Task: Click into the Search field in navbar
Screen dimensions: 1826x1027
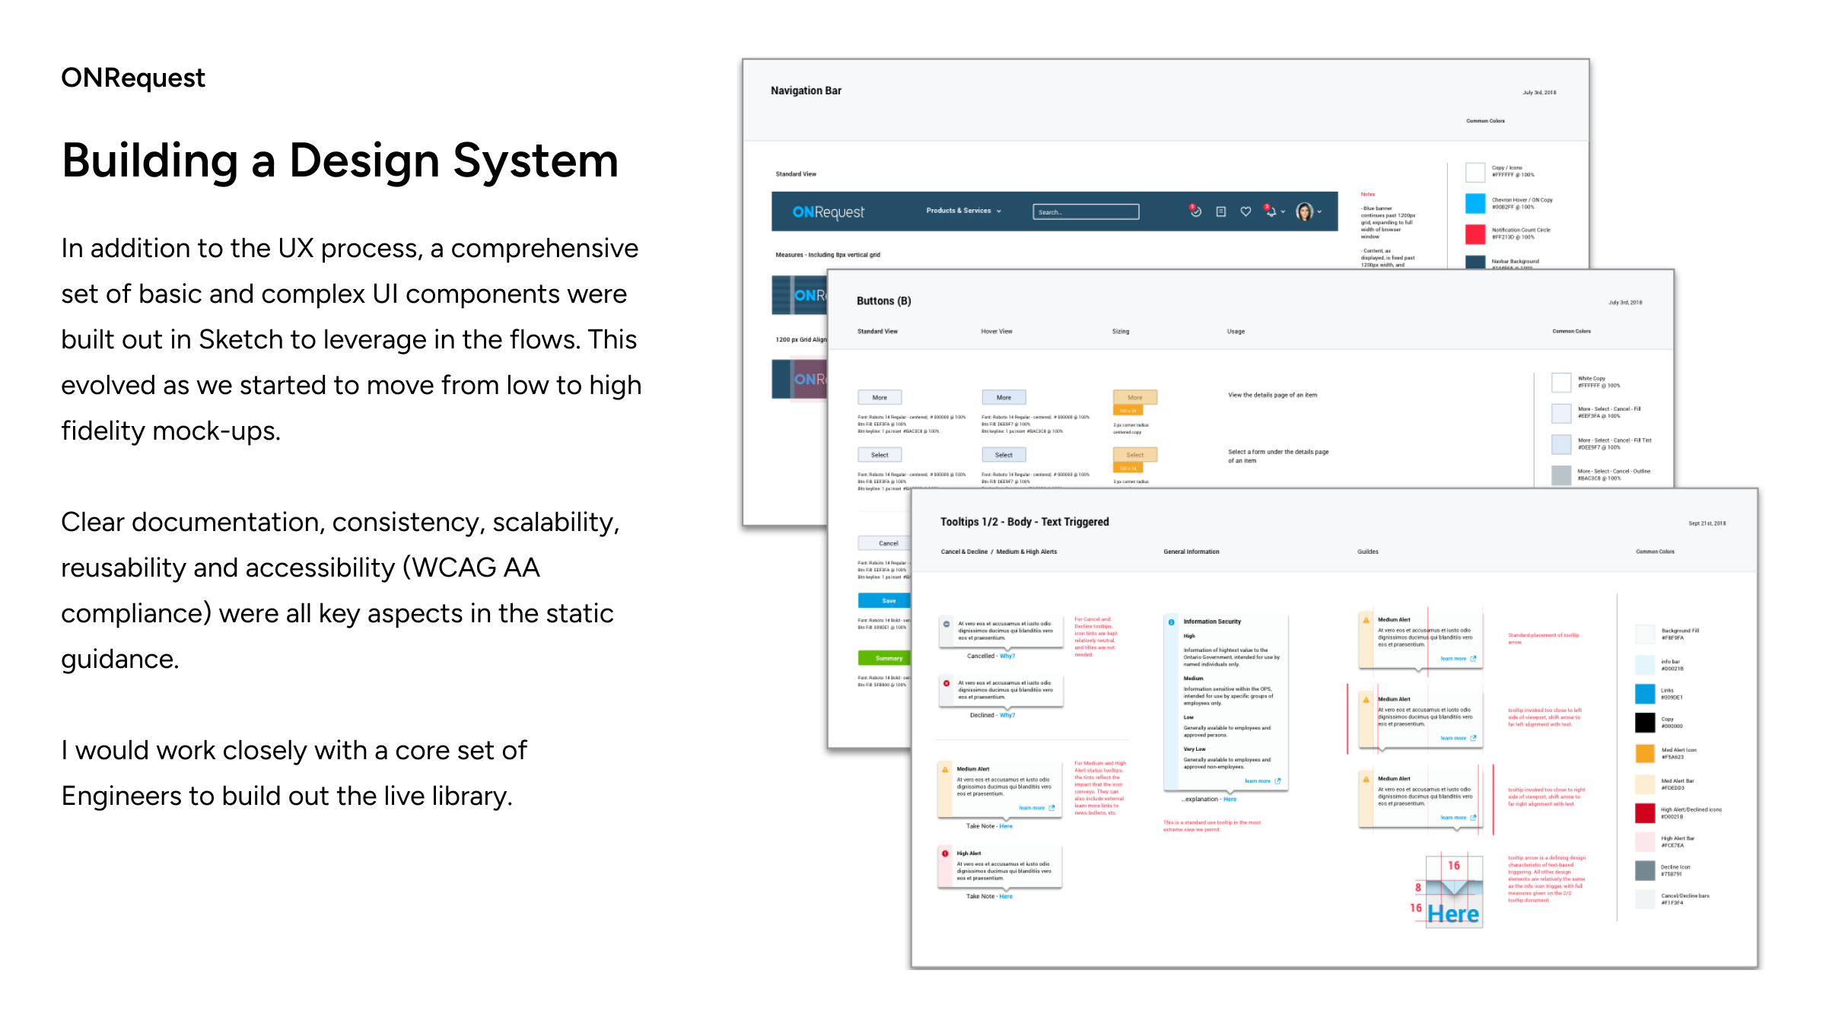Action: [1086, 211]
